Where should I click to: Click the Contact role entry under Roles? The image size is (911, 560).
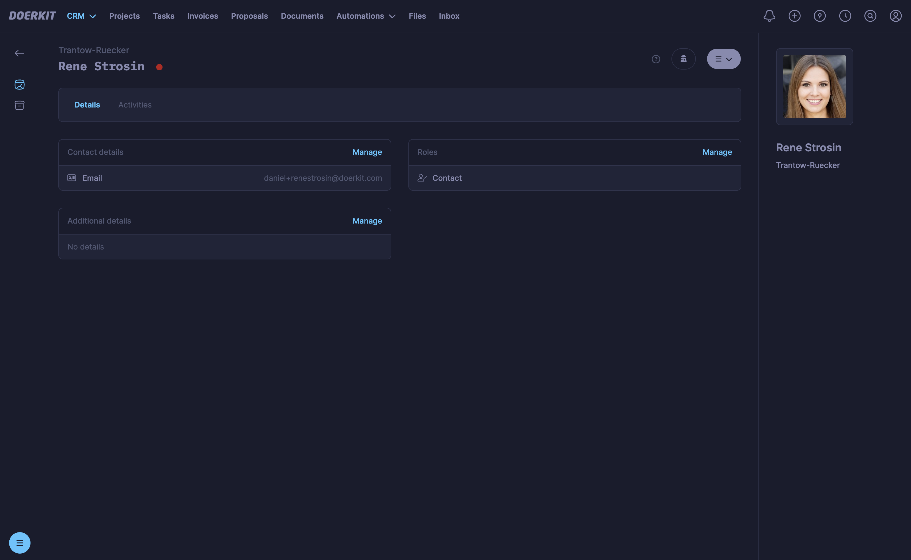447,178
